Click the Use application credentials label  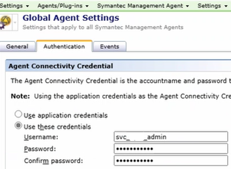pos(65,115)
